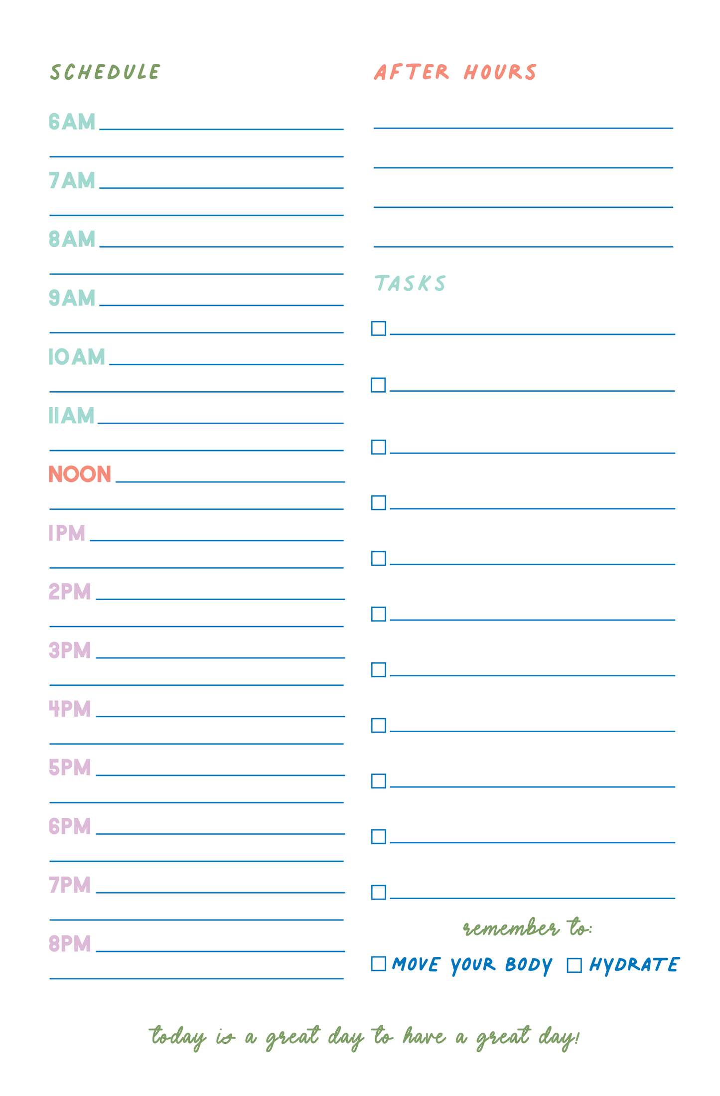Screen dimensions: 720x1096
Task: Select the 8PM time label
Action: tap(70, 943)
